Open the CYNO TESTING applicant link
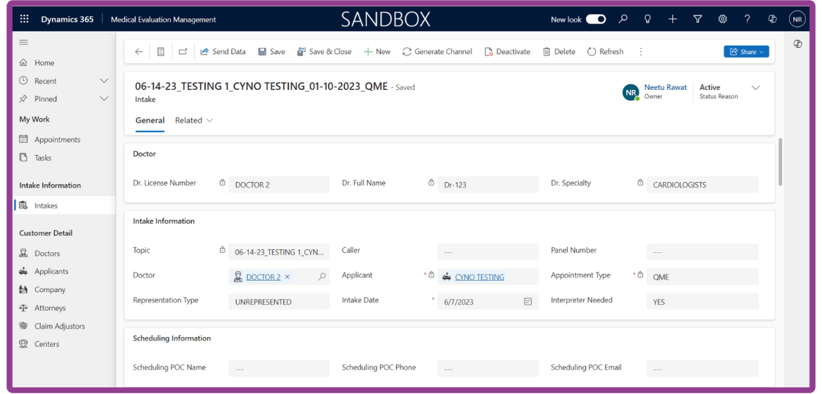The height and width of the screenshot is (394, 822). click(479, 277)
